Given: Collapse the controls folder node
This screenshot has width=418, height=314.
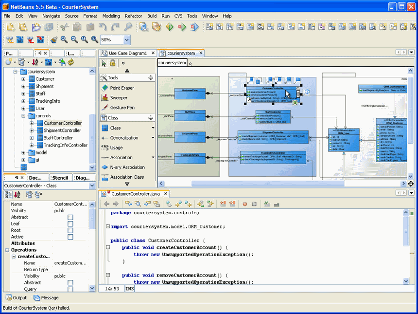Looking at the screenshot, I should 23,116.
